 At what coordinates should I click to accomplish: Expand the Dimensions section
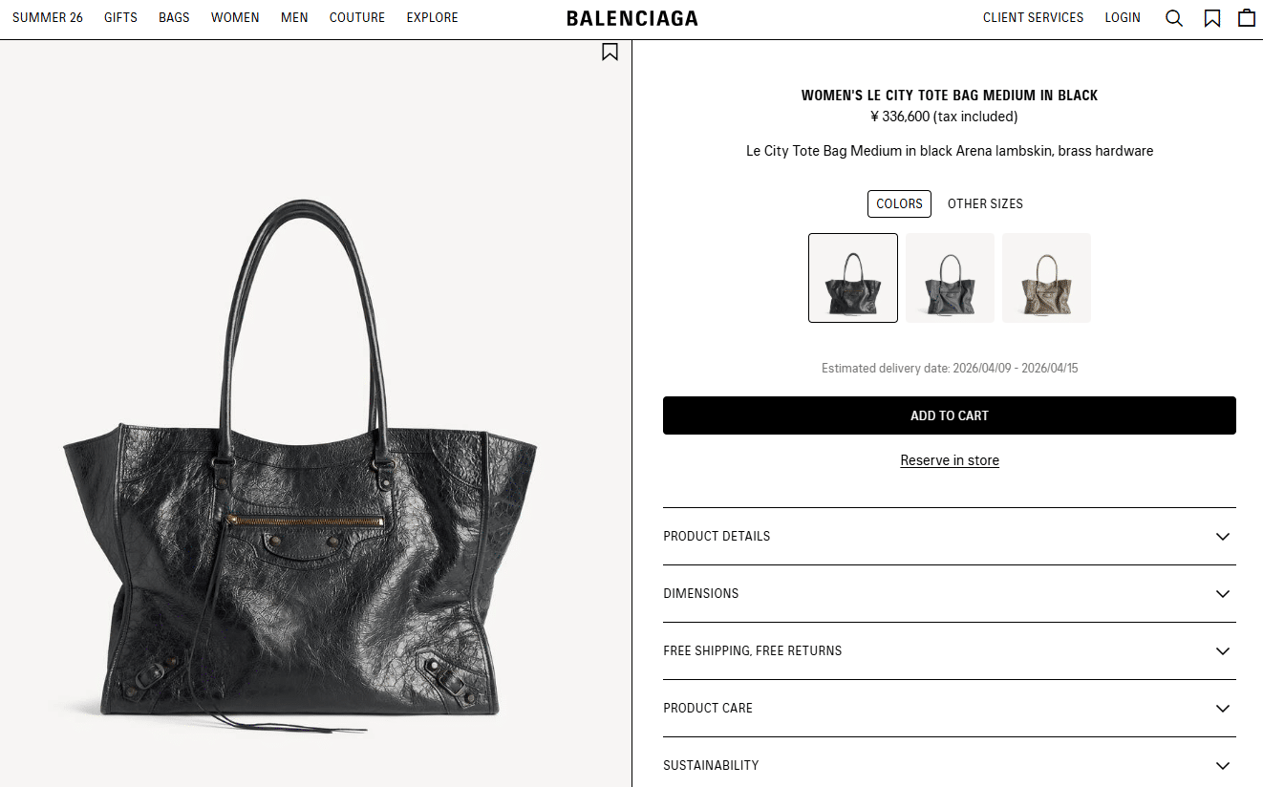tap(950, 593)
